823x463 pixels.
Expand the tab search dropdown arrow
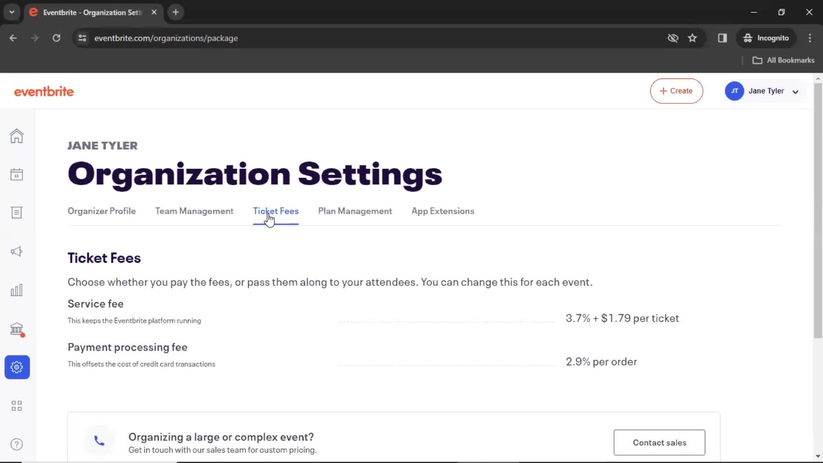click(12, 12)
